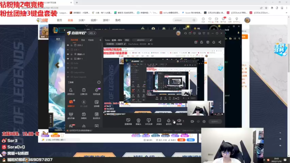Edit the stream category tag with the pencil
This screenshot has height=163, width=290.
click(125, 44)
